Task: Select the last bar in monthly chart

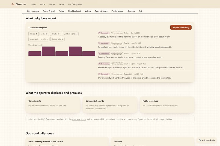Action: (x=89, y=54)
